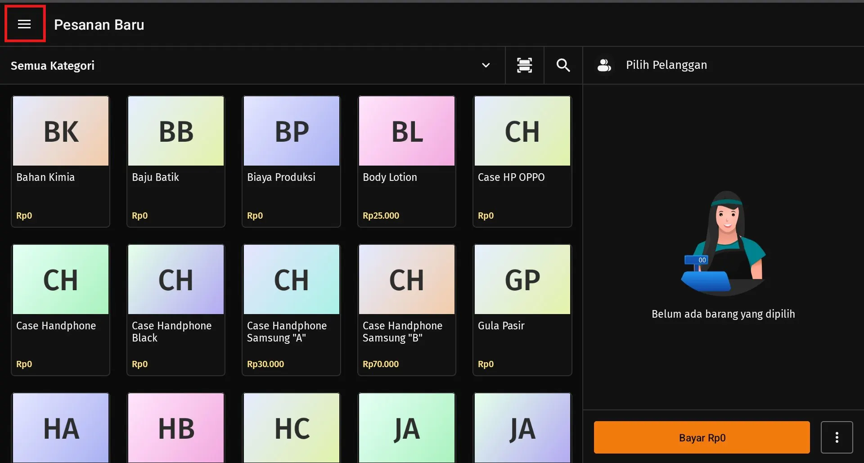Click the HC product tile
This screenshot has width=864, height=463.
(291, 427)
